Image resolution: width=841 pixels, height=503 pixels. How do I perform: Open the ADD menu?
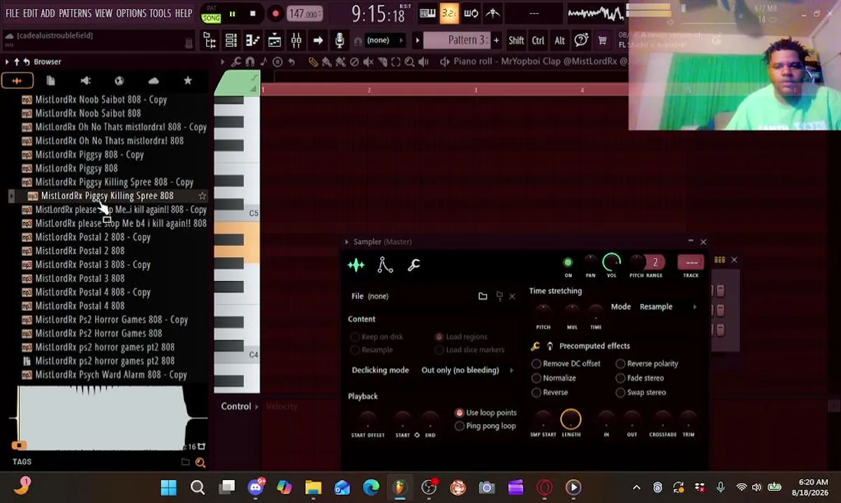click(x=47, y=13)
